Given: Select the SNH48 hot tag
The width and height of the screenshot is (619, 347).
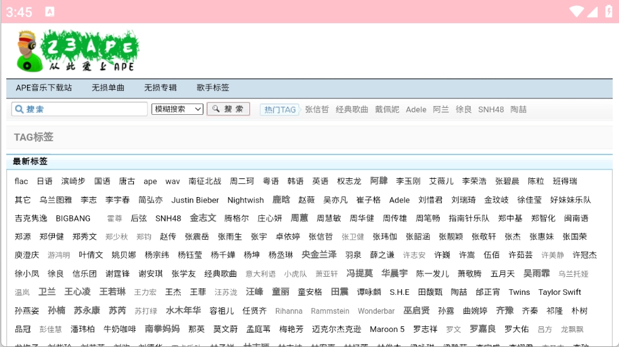Looking at the screenshot, I should [x=491, y=110].
